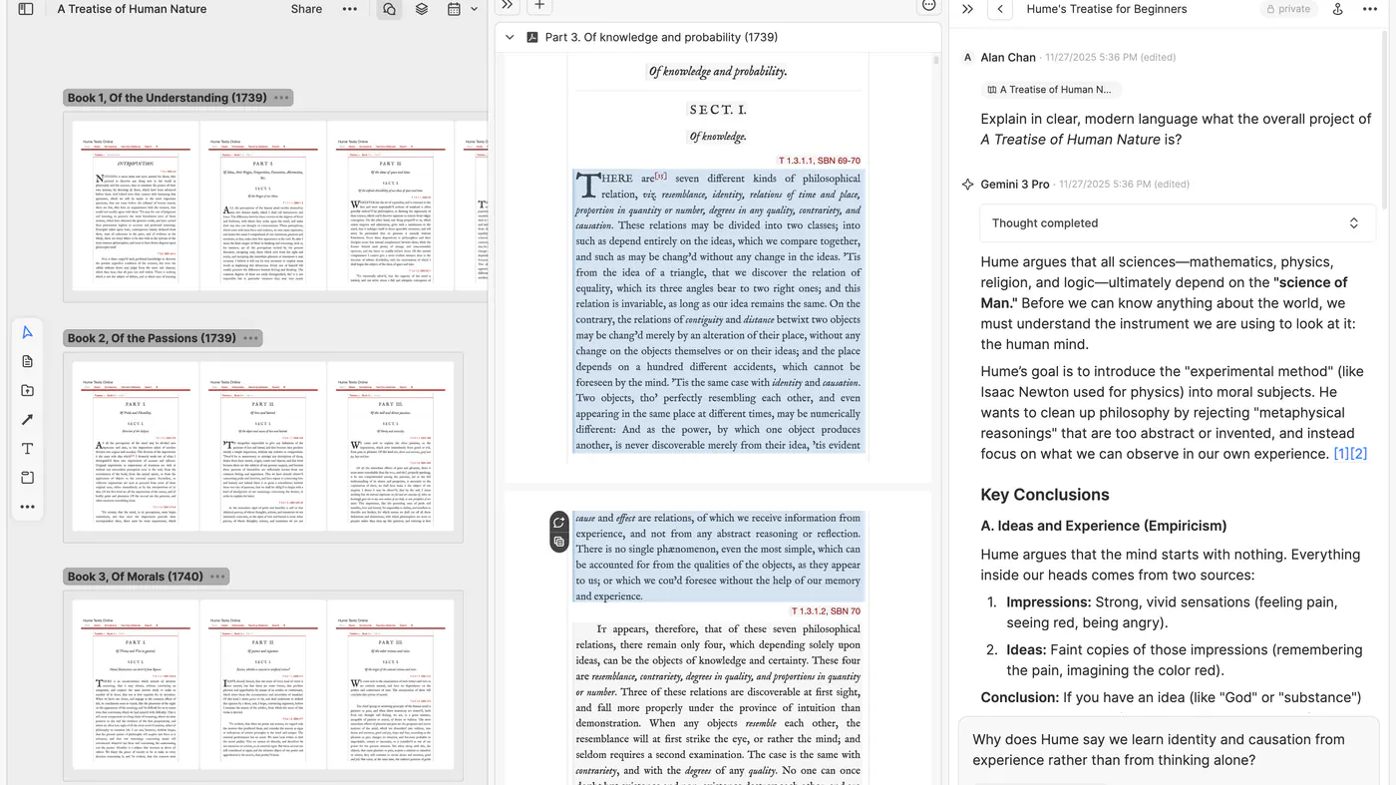
Task: Select the Text tool
Action: coord(27,449)
